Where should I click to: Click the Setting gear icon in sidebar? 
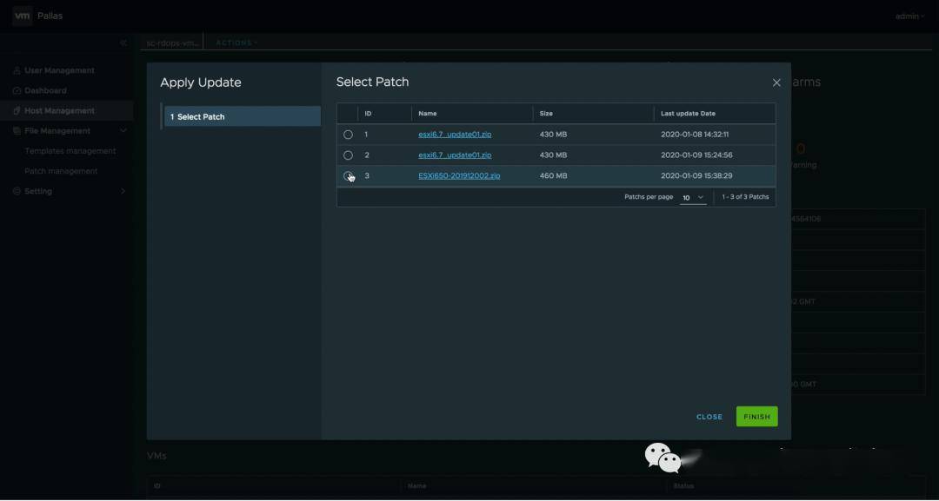(17, 191)
